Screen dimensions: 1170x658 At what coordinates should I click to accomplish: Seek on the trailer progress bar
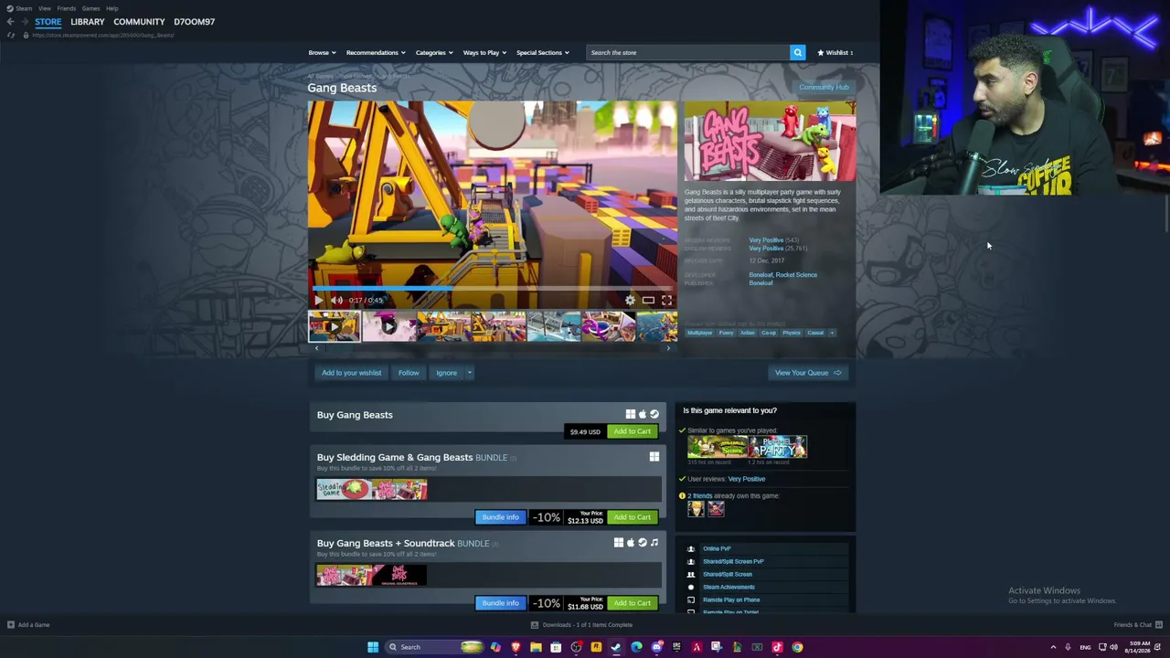pyautogui.click(x=492, y=288)
